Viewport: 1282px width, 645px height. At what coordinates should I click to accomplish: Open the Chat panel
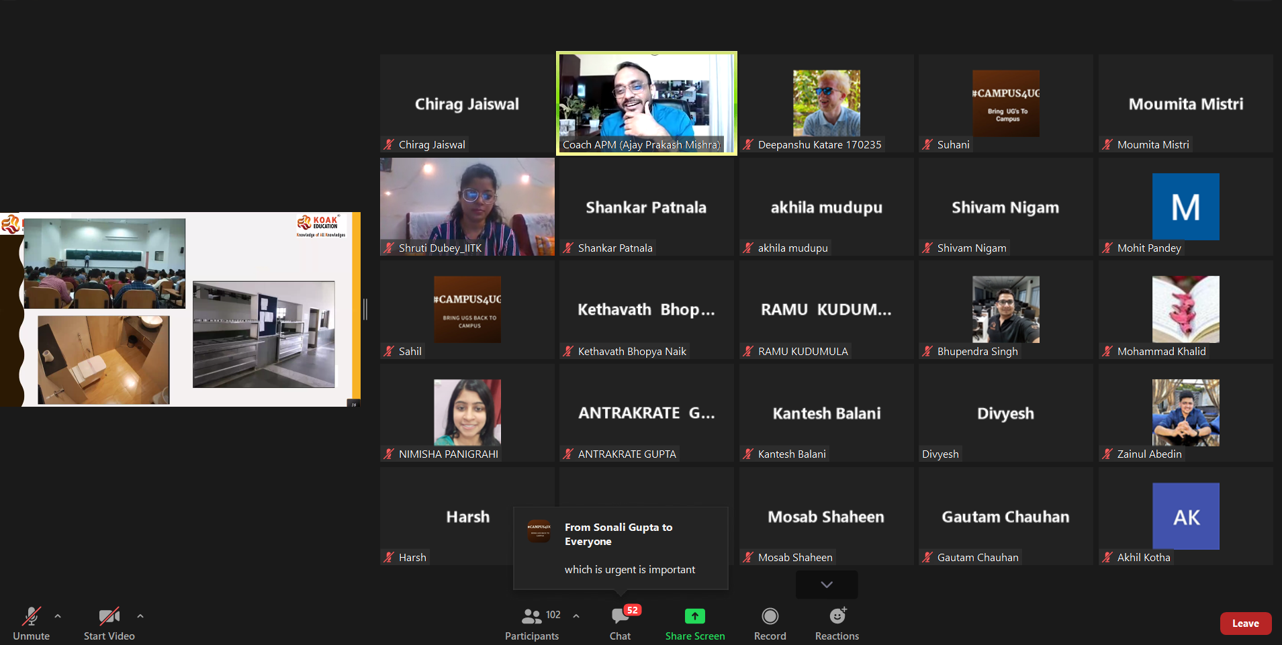click(x=619, y=623)
